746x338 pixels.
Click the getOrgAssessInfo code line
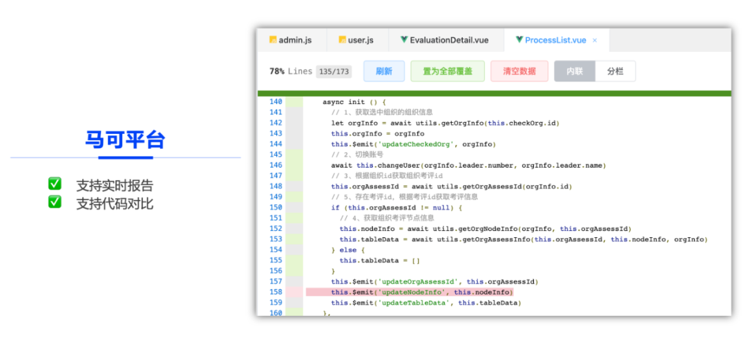coord(524,239)
